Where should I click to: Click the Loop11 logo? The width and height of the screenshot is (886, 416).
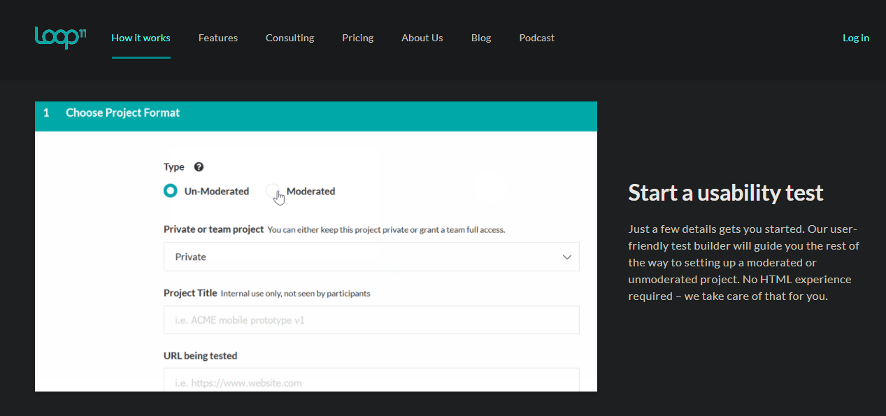point(60,38)
